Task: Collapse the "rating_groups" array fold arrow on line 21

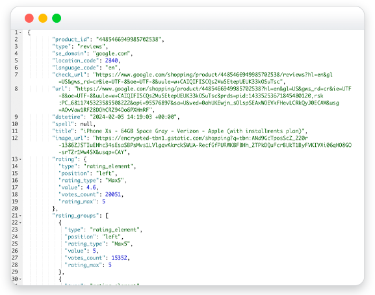Action: coord(21,216)
